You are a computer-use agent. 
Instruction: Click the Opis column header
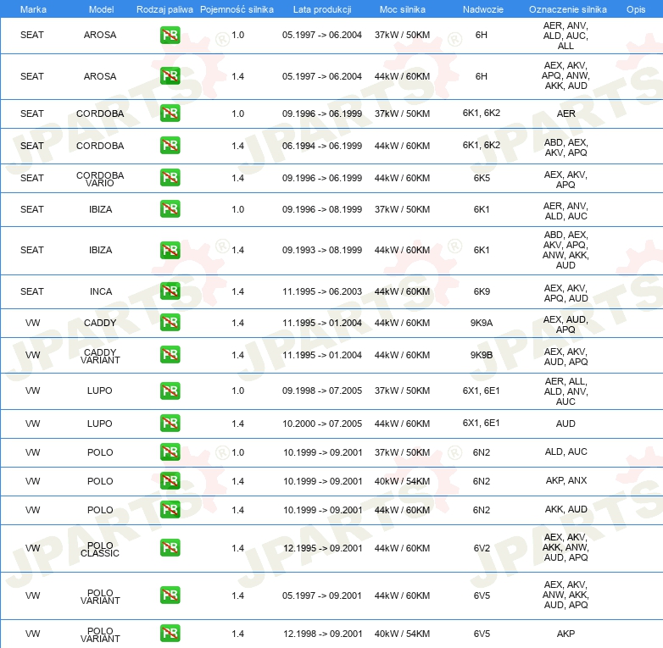tap(636, 9)
